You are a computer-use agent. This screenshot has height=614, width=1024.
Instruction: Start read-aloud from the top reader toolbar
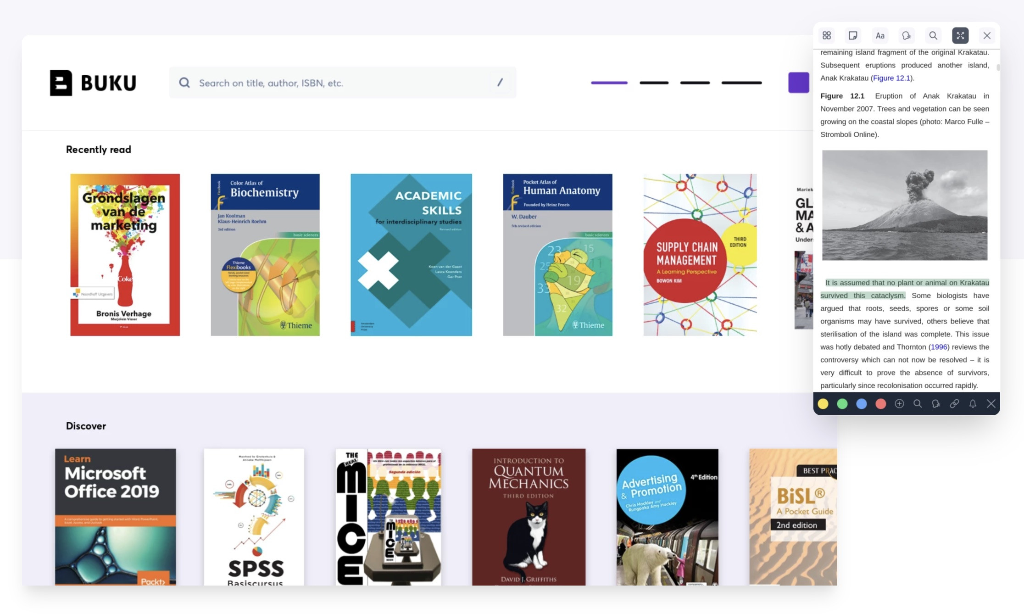906,35
